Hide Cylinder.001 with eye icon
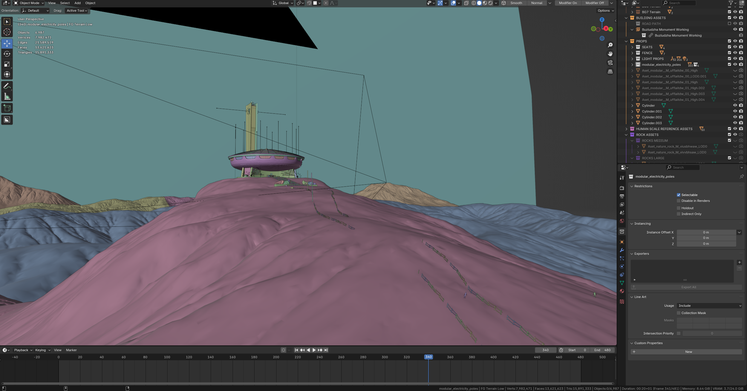Viewport: 747px width, 391px height. 735,111
